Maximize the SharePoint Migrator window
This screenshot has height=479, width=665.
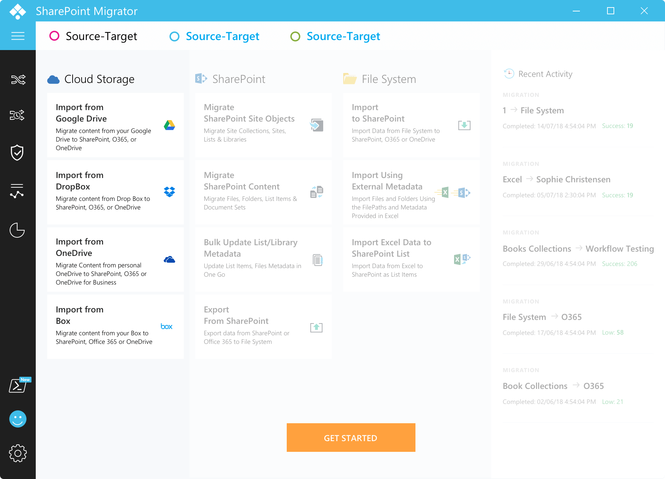coord(611,11)
